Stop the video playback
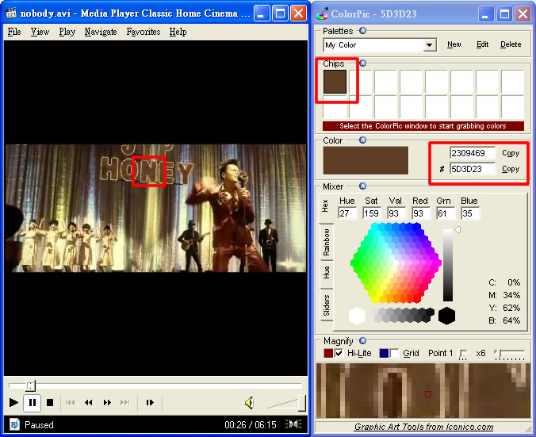The image size is (536, 437). (50, 403)
